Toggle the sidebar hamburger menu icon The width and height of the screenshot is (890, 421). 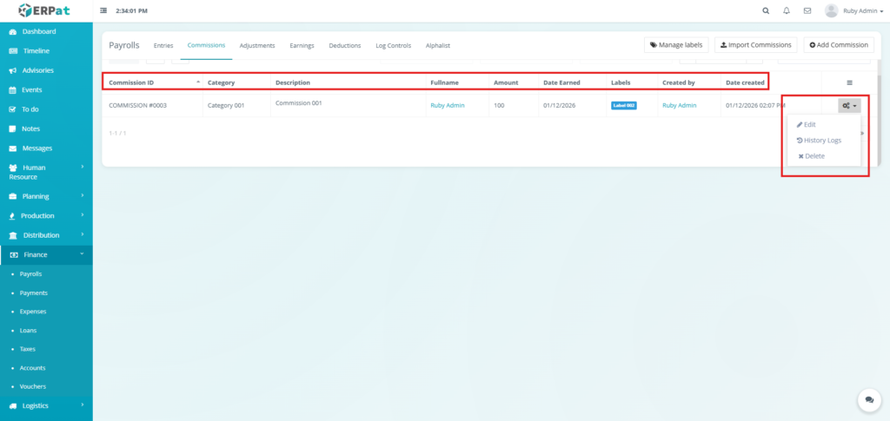click(104, 11)
